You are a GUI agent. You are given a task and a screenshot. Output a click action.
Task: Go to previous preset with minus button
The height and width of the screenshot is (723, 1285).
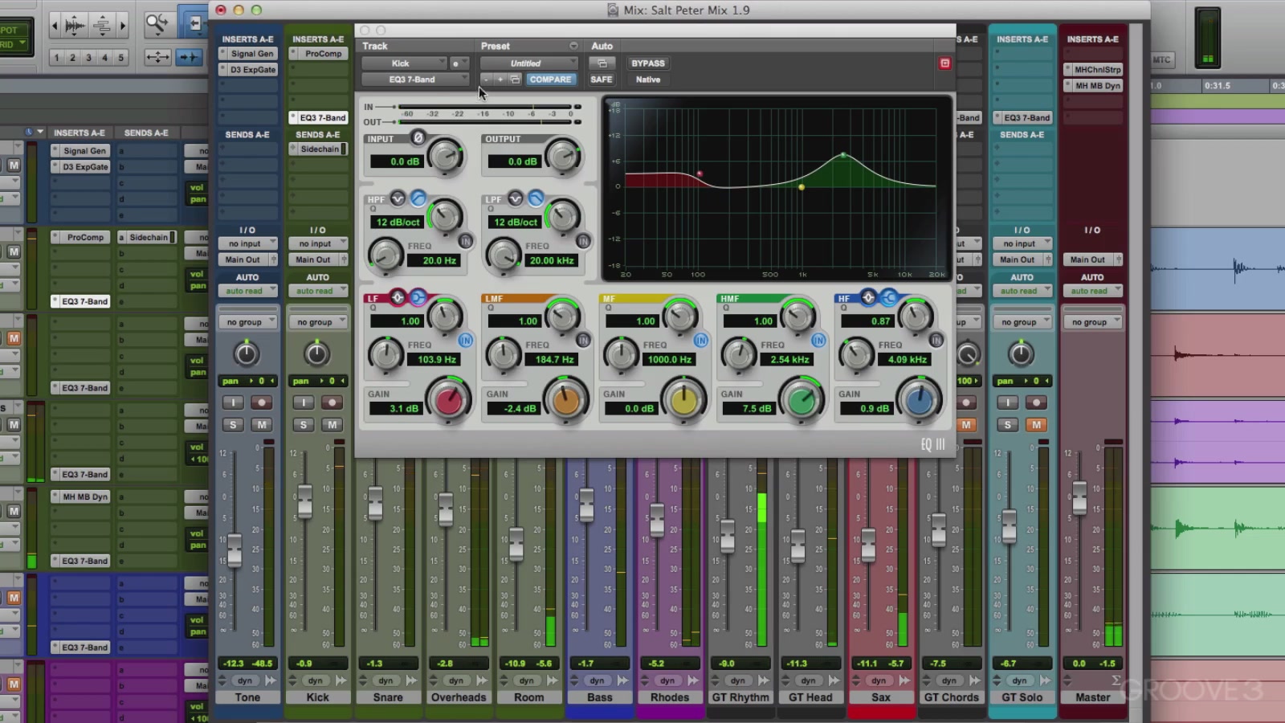coord(486,80)
